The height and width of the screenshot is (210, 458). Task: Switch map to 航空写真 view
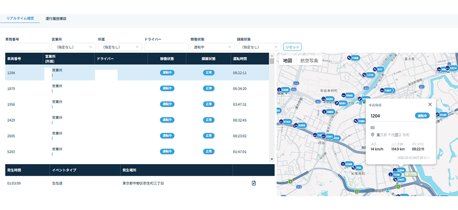(309, 61)
